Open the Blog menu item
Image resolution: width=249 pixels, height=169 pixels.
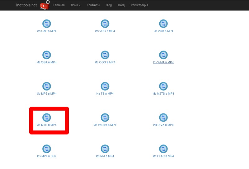109,5
